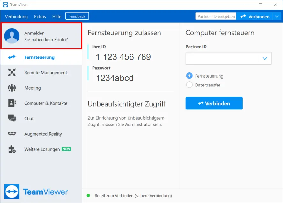Open dropdown next to top Verbinden button

point(277,16)
